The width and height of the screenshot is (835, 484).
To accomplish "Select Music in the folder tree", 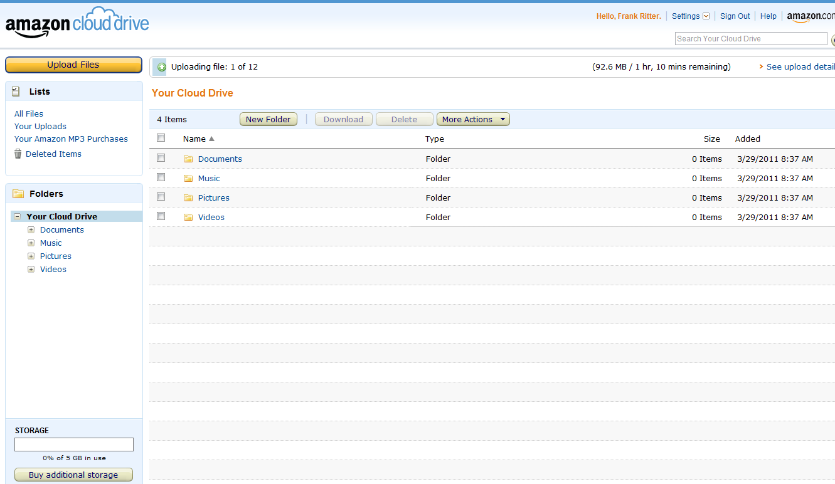I will point(51,243).
